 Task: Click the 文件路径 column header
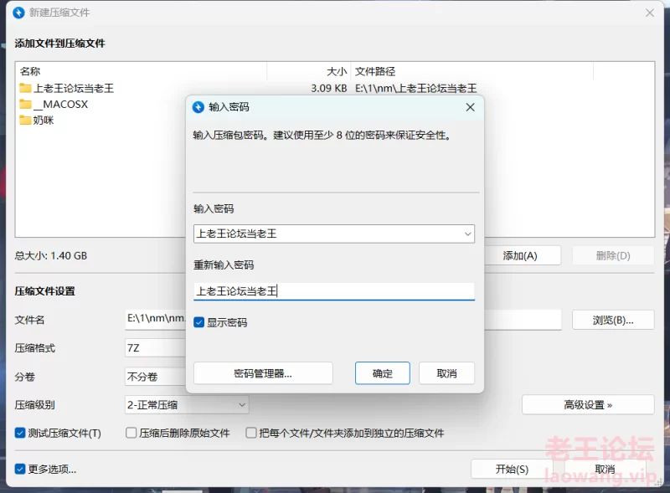(472, 71)
